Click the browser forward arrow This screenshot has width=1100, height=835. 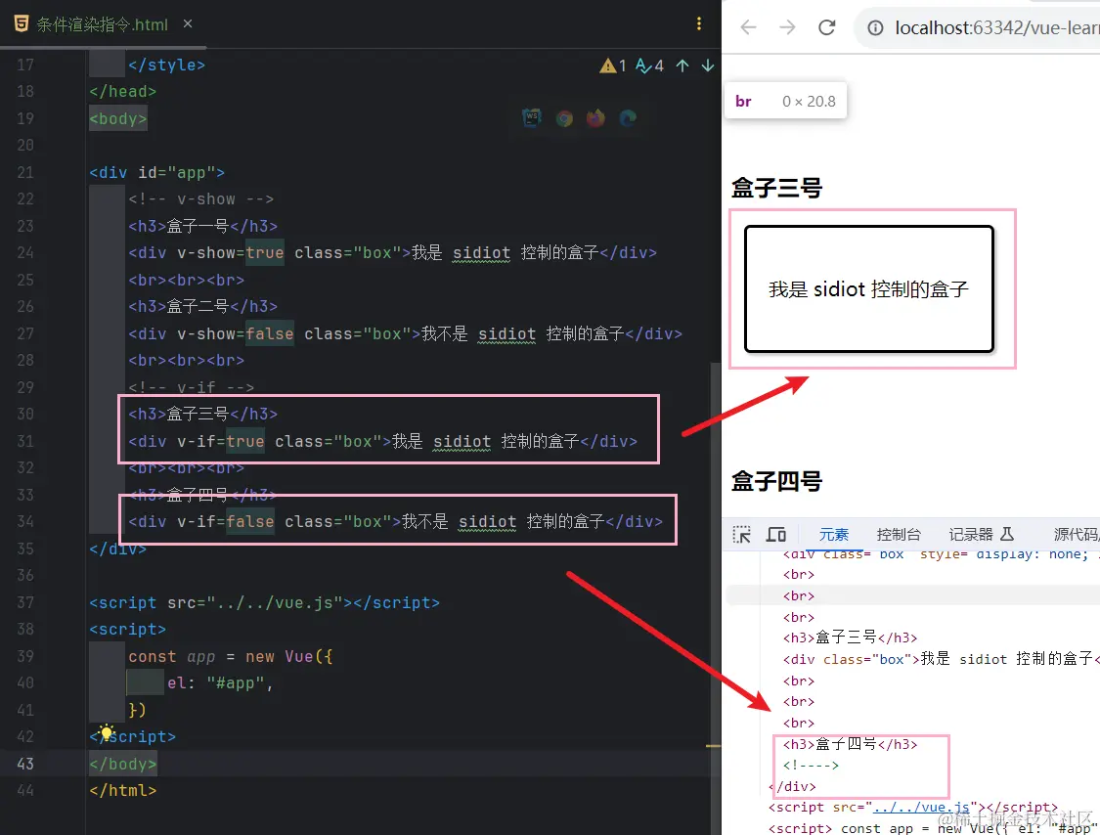(x=788, y=27)
